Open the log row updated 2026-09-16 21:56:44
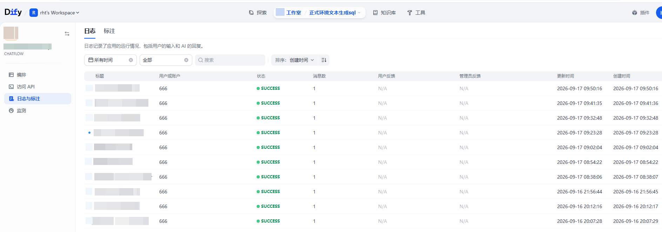Screen dimensions: 662x232 [x=373, y=192]
